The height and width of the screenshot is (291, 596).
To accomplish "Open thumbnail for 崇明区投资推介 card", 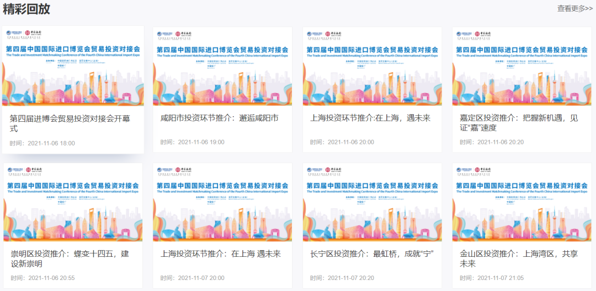I will point(73,202).
